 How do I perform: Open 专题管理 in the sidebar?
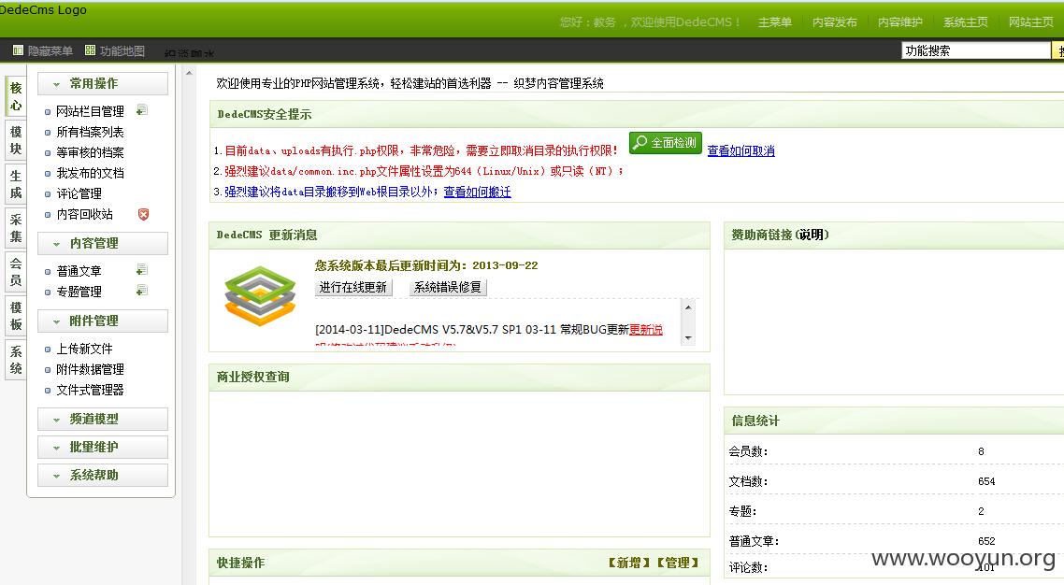pos(79,292)
